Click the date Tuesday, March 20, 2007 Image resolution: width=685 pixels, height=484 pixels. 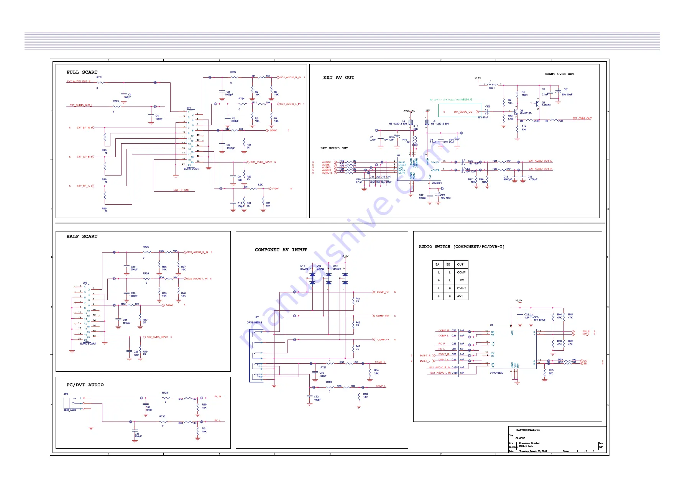533,451
